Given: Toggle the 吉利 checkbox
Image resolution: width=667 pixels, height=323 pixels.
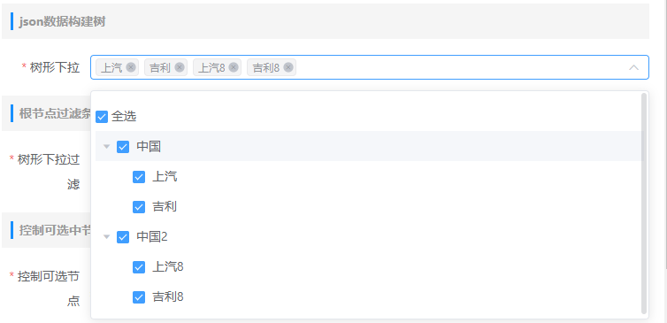Looking at the screenshot, I should coord(139,207).
